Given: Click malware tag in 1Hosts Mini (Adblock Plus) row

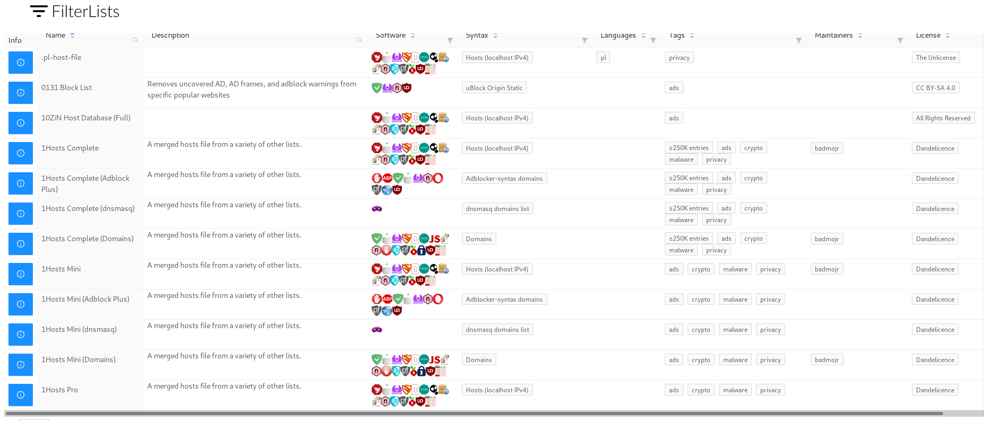Looking at the screenshot, I should [x=735, y=300].
